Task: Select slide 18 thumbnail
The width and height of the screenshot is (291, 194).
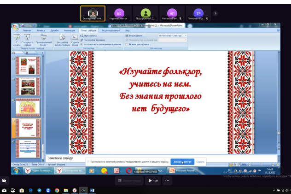Action: [28, 66]
